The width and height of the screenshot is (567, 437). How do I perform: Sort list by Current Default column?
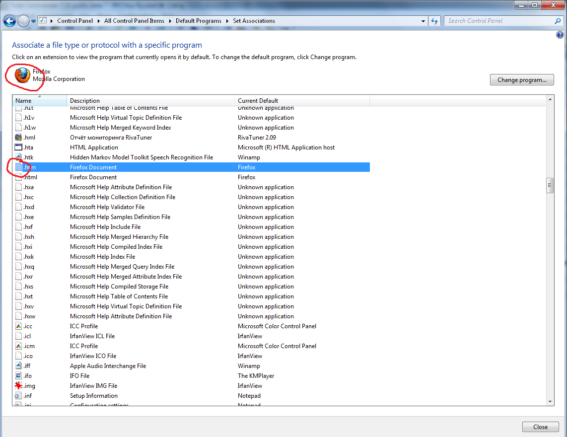pyautogui.click(x=302, y=101)
